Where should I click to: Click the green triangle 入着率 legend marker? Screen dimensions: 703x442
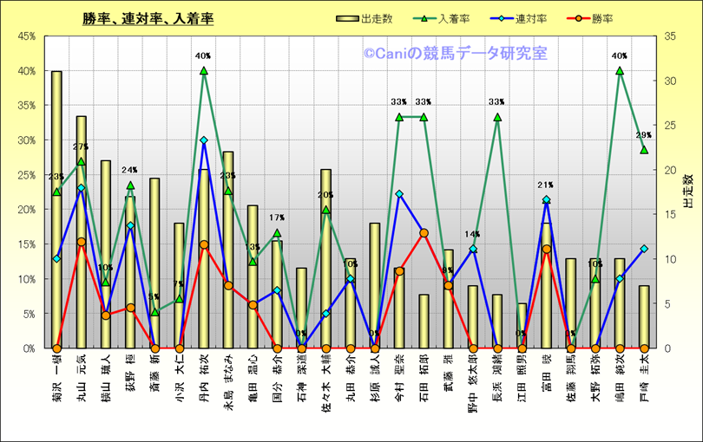click(423, 18)
